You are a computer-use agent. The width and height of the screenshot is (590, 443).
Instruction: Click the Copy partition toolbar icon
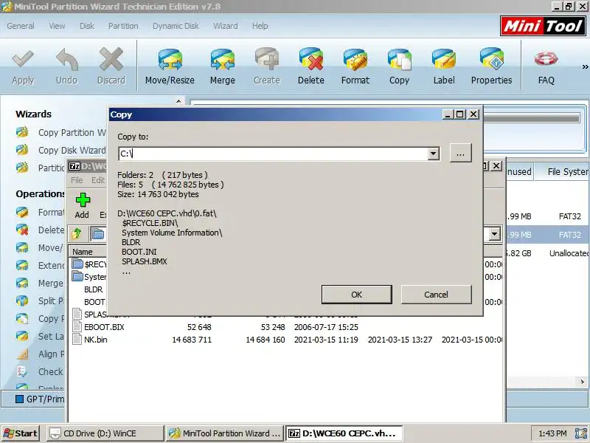[399, 60]
